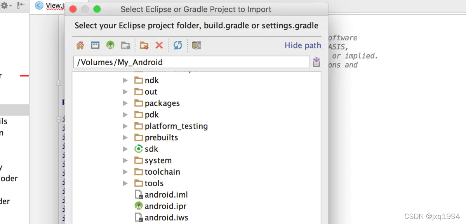466x224 pixels.
Task: Expand the sdk project node
Action: (125, 149)
